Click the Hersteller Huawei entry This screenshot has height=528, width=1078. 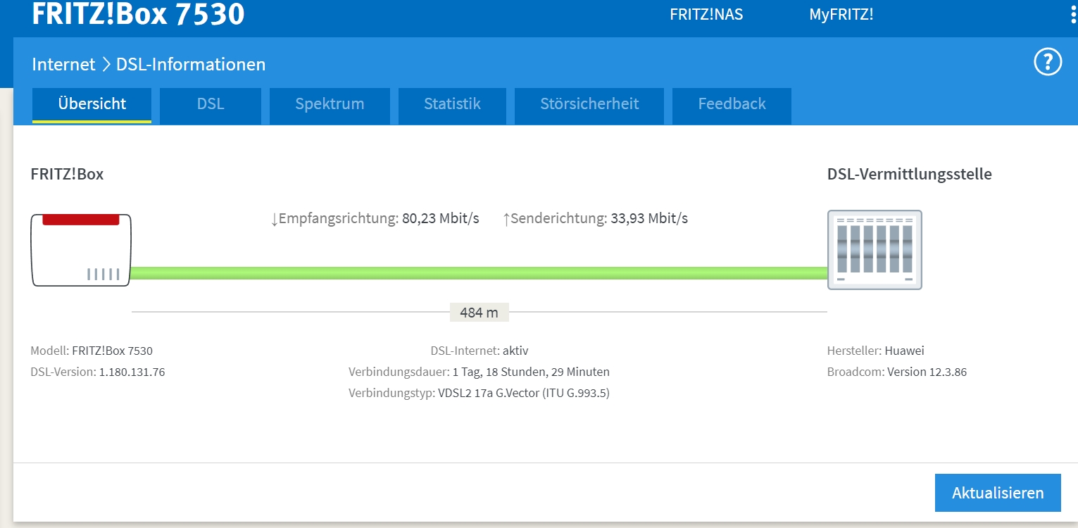tap(876, 351)
